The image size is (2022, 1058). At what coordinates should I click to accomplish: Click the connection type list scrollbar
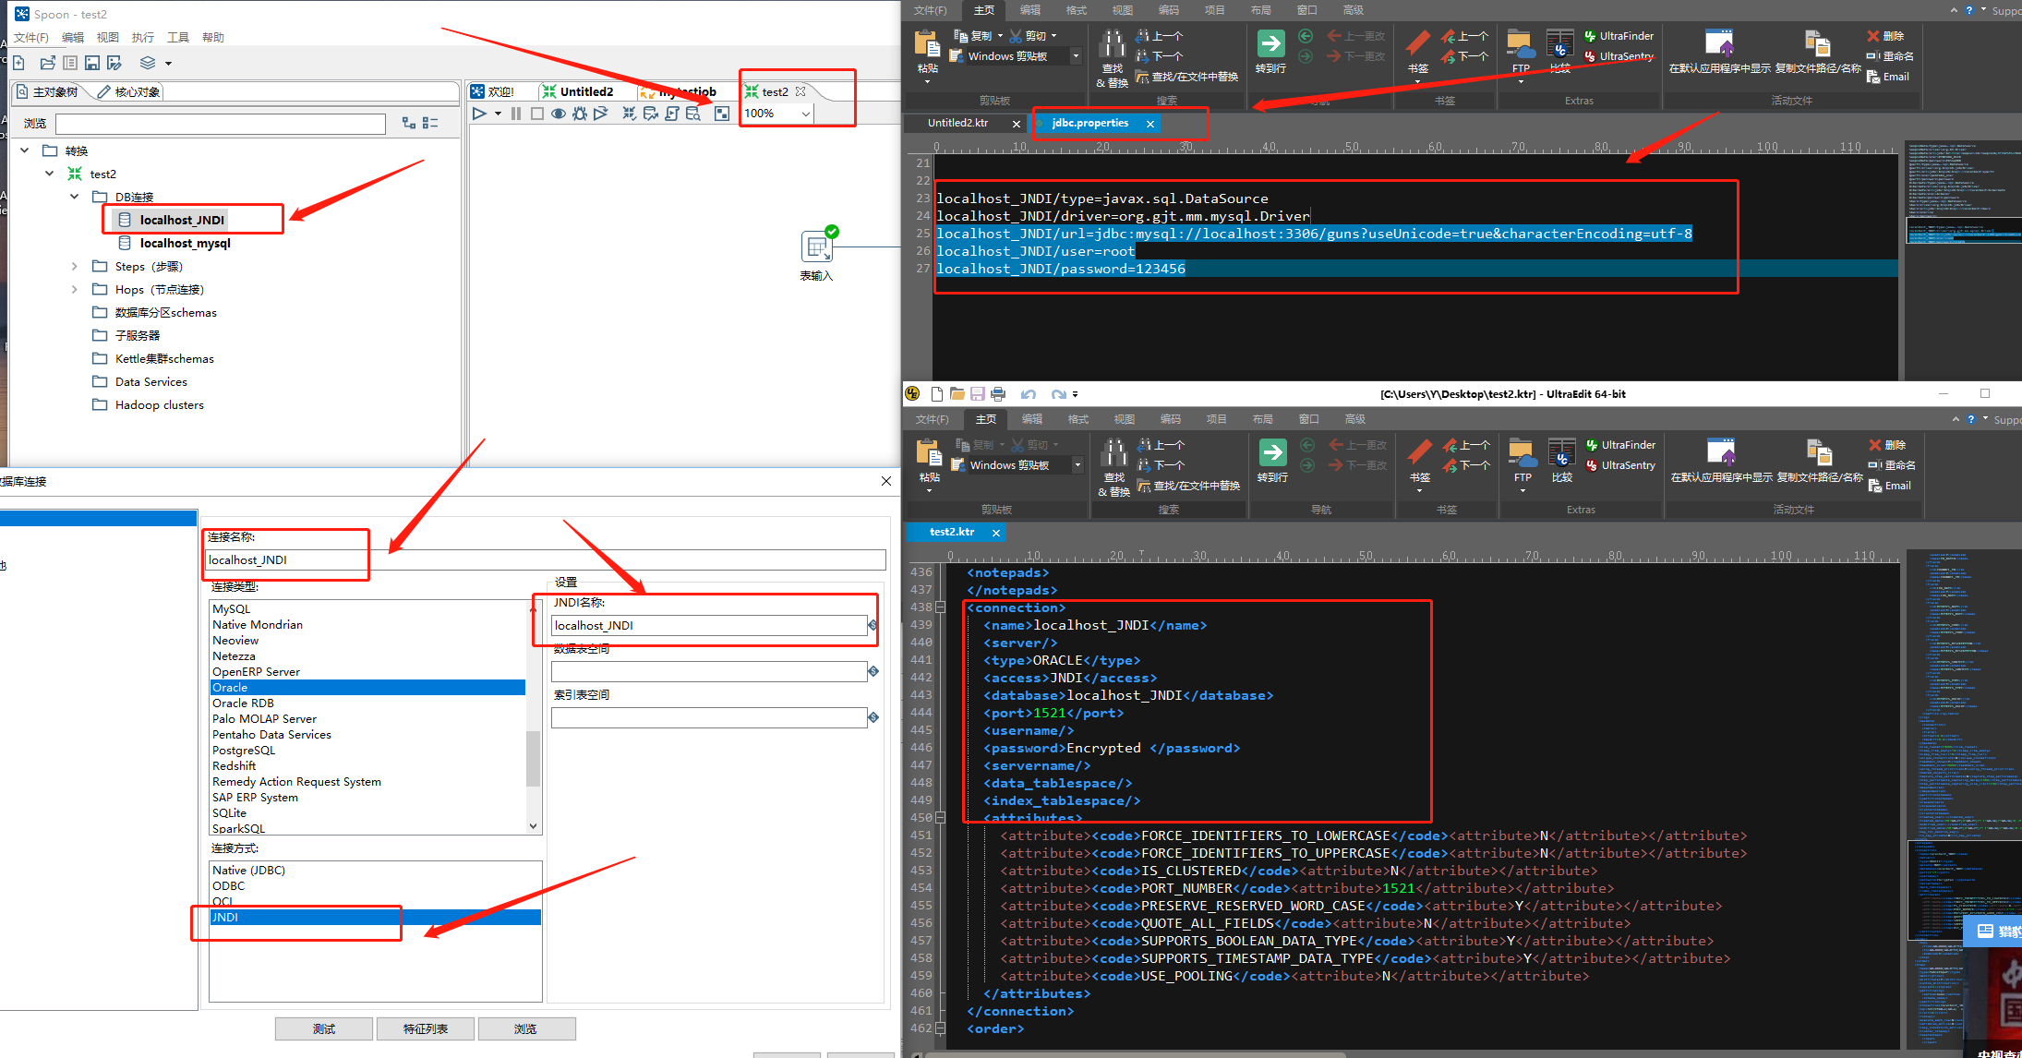pyautogui.click(x=533, y=757)
